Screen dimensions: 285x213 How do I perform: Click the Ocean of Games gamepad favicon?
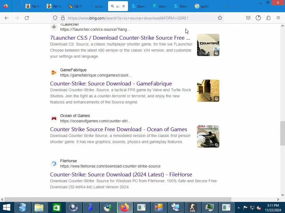click(54, 118)
